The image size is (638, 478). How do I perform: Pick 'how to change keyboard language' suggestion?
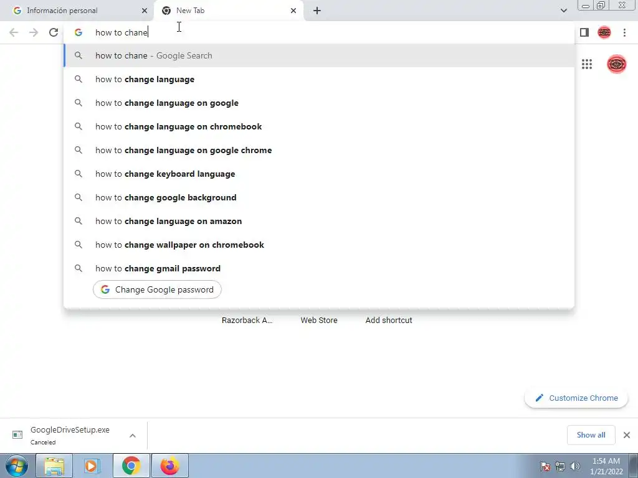pyautogui.click(x=319, y=174)
